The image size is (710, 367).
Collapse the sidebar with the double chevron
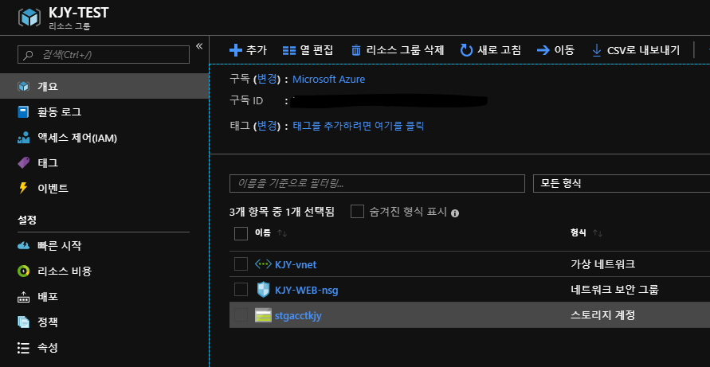(x=199, y=46)
